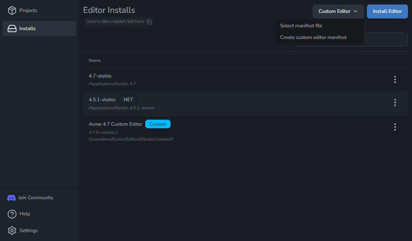Image resolution: width=412 pixels, height=241 pixels.
Task: Click the 4.7.0-custom.1 version text
Action: [x=103, y=133]
